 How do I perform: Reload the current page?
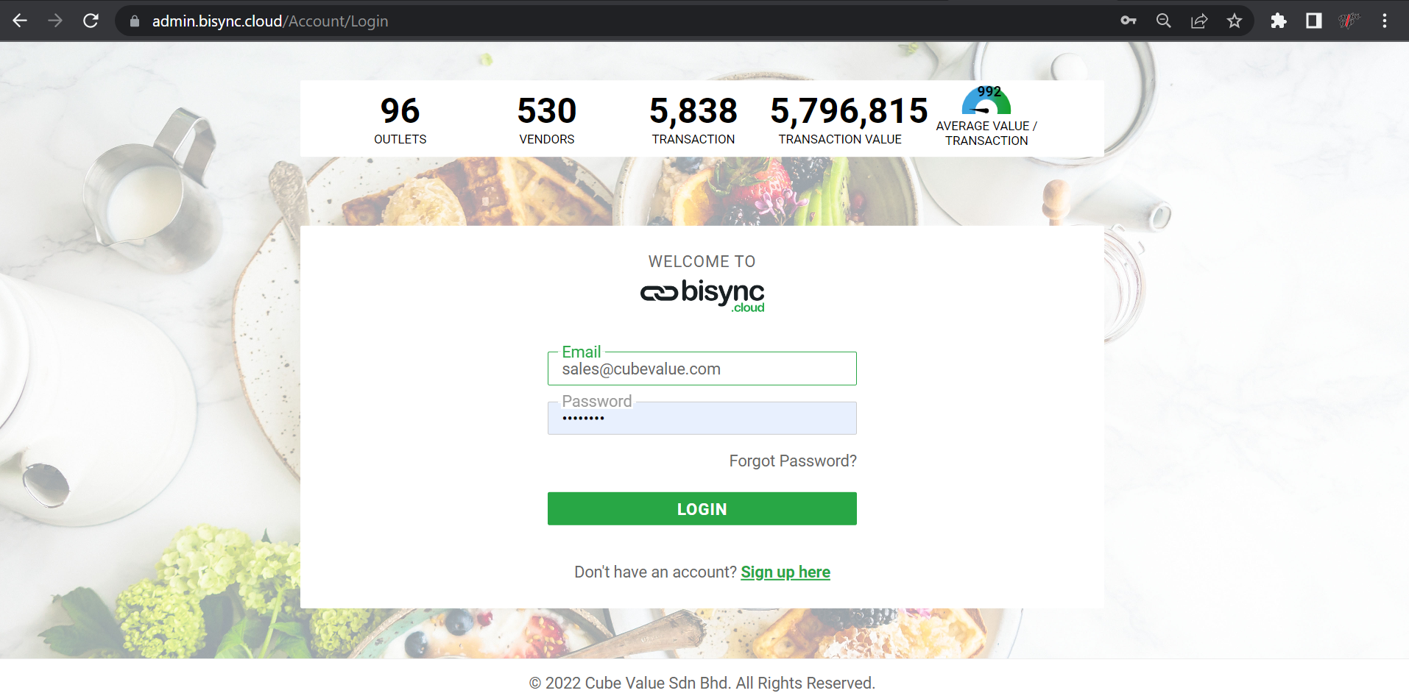point(91,21)
